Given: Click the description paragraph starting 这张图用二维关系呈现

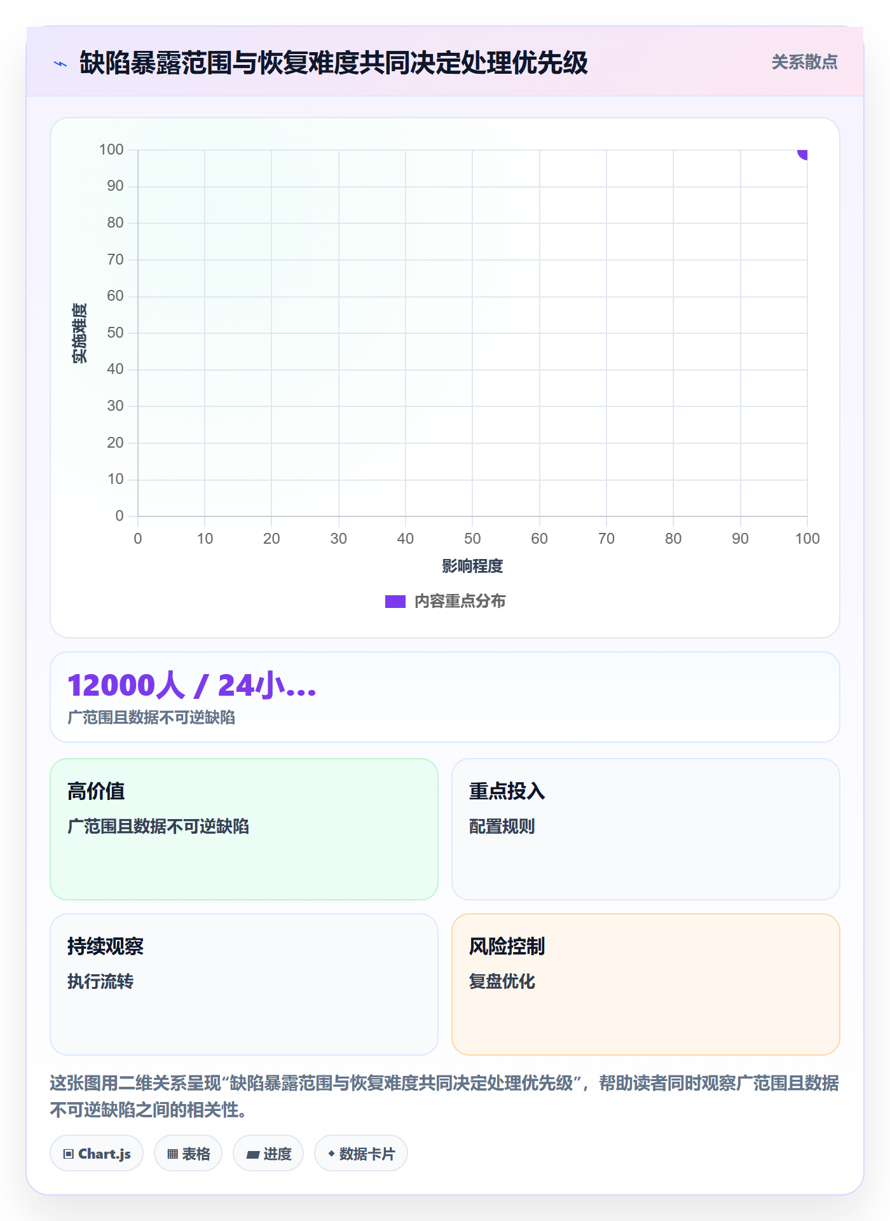Looking at the screenshot, I should click(x=445, y=1096).
